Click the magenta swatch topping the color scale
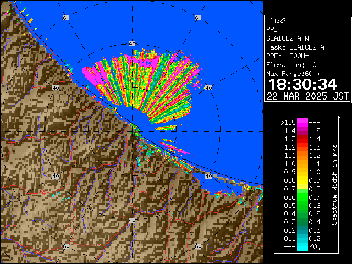The height and width of the screenshot is (264, 352). pos(302,122)
